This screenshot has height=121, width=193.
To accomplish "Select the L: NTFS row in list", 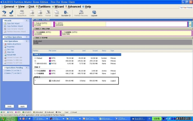I will click(x=77, y=74).
